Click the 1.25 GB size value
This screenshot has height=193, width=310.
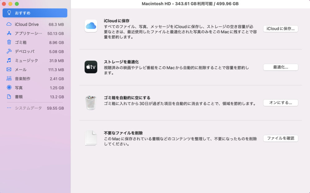[x=57, y=88]
